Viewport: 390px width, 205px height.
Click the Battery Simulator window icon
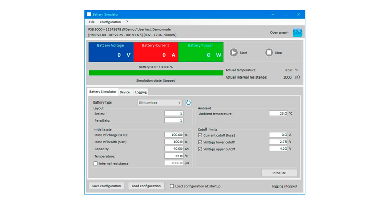[89, 14]
